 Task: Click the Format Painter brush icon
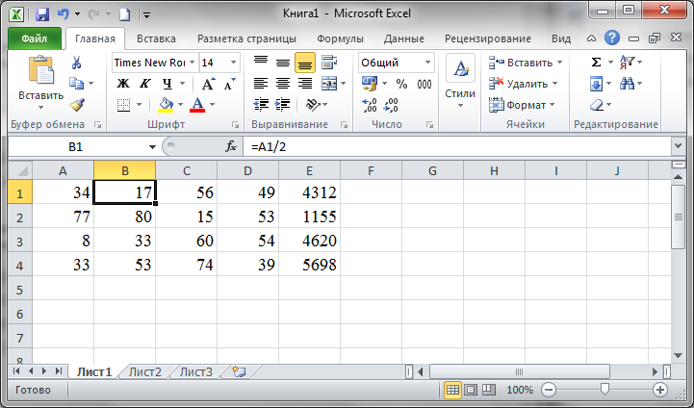click(77, 105)
